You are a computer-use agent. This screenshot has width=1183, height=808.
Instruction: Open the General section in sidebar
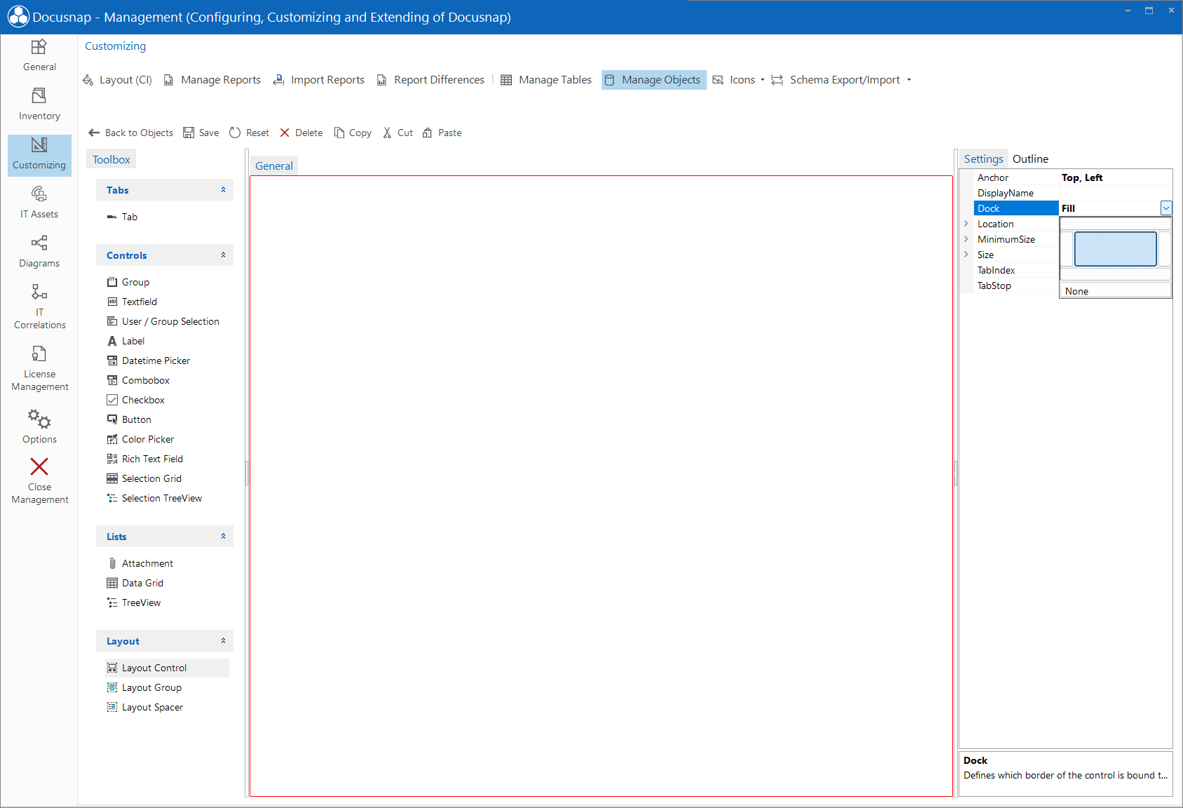coord(39,55)
